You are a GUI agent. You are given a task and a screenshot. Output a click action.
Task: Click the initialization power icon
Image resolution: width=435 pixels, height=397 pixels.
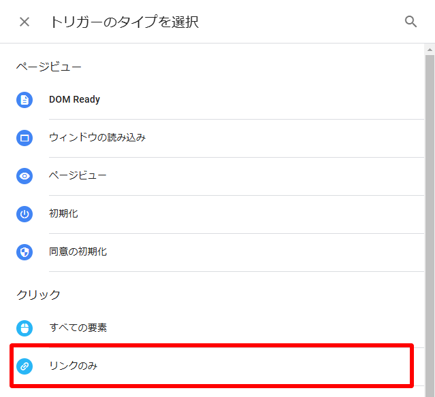point(25,214)
